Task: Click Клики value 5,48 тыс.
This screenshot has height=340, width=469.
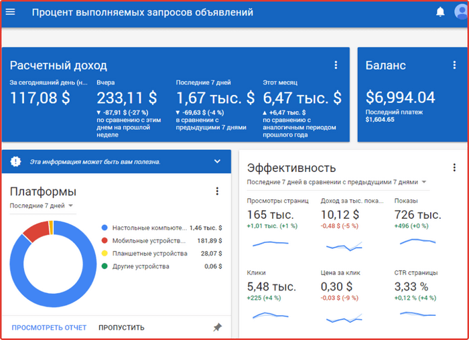Action: (271, 286)
